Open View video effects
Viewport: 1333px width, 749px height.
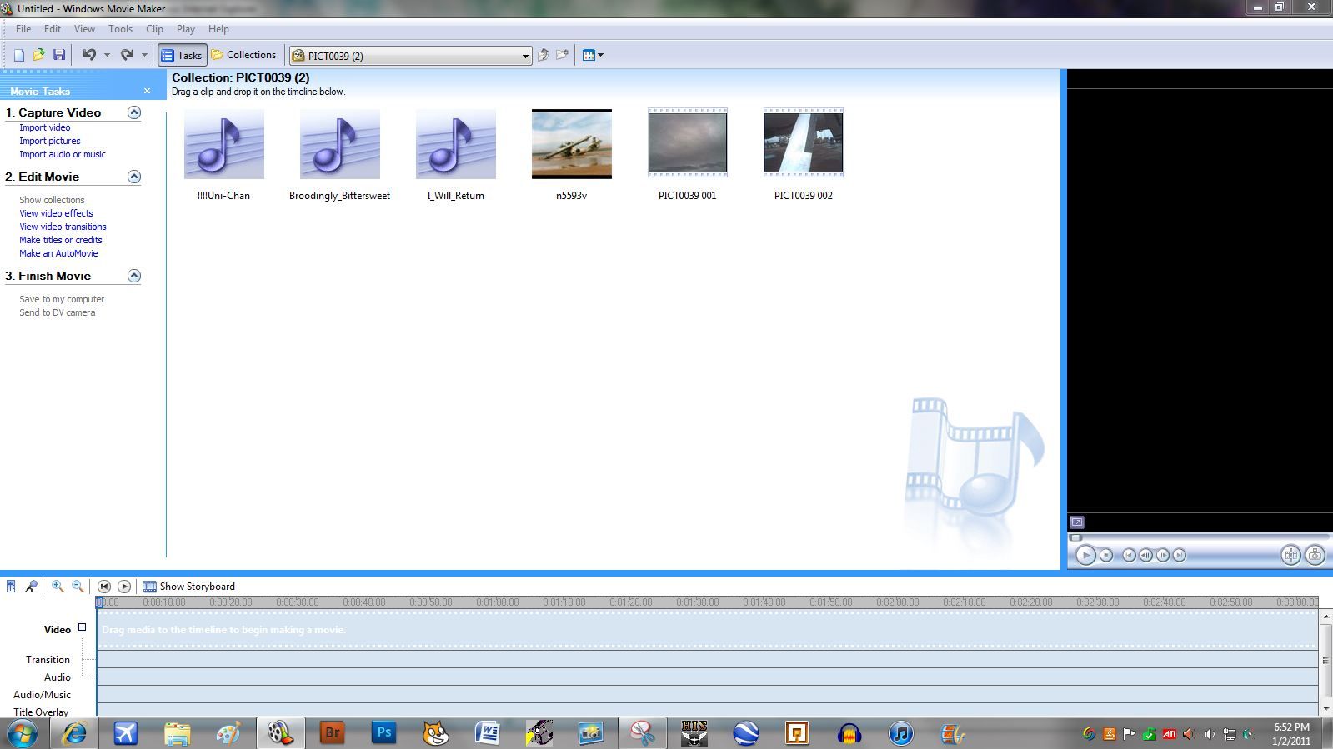point(56,213)
